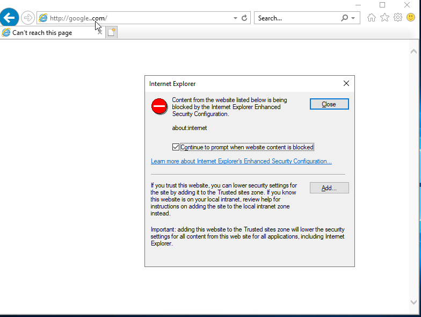Open Favorites with the star icon
Image resolution: width=421 pixels, height=317 pixels.
[x=384, y=17]
